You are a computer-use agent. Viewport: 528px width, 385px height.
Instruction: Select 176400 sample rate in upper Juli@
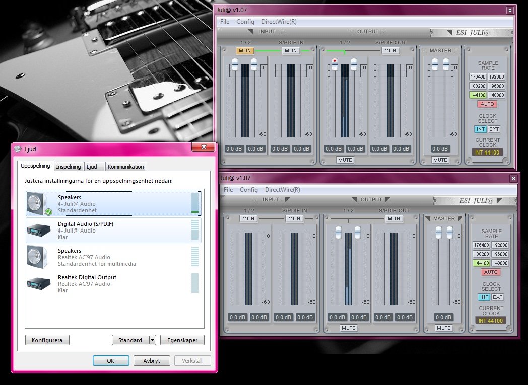478,76
